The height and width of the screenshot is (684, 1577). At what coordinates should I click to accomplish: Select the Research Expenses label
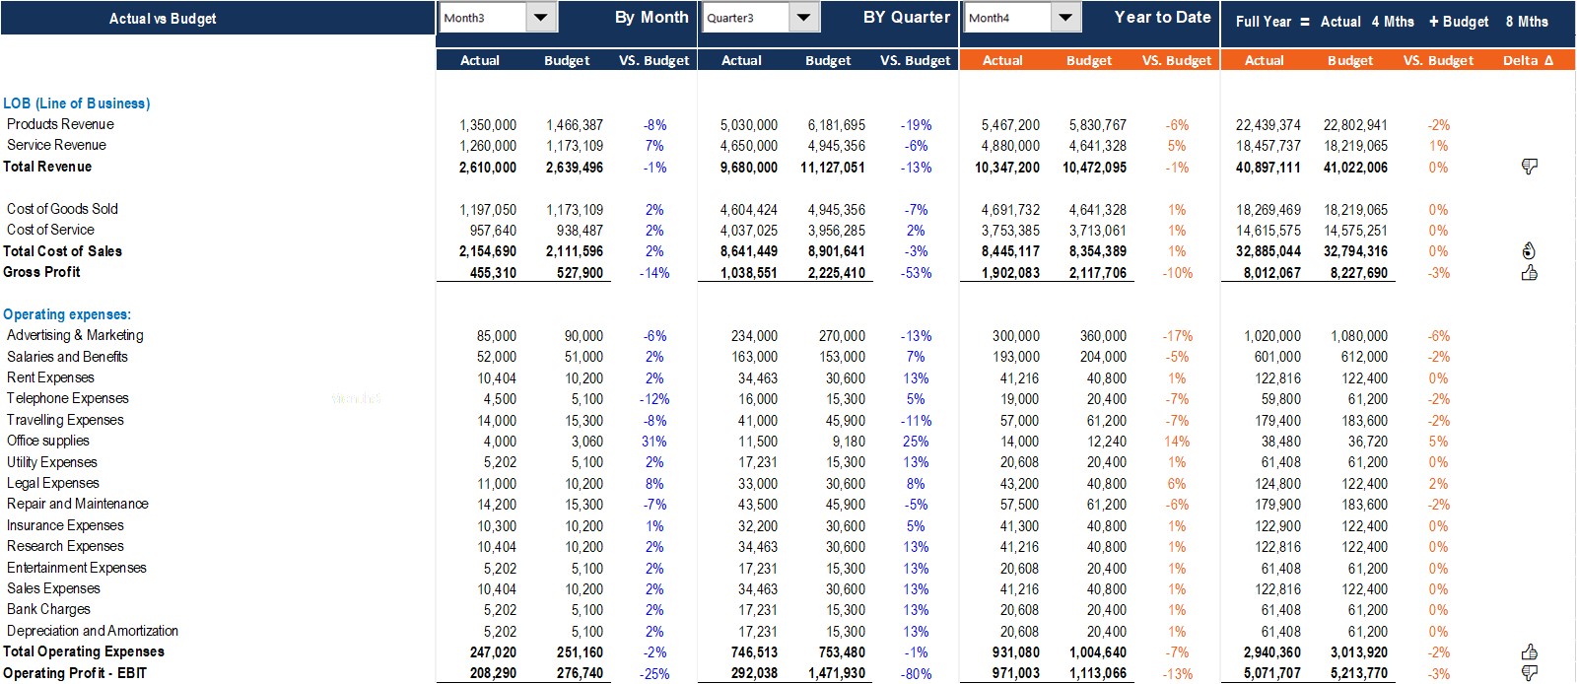click(x=65, y=546)
